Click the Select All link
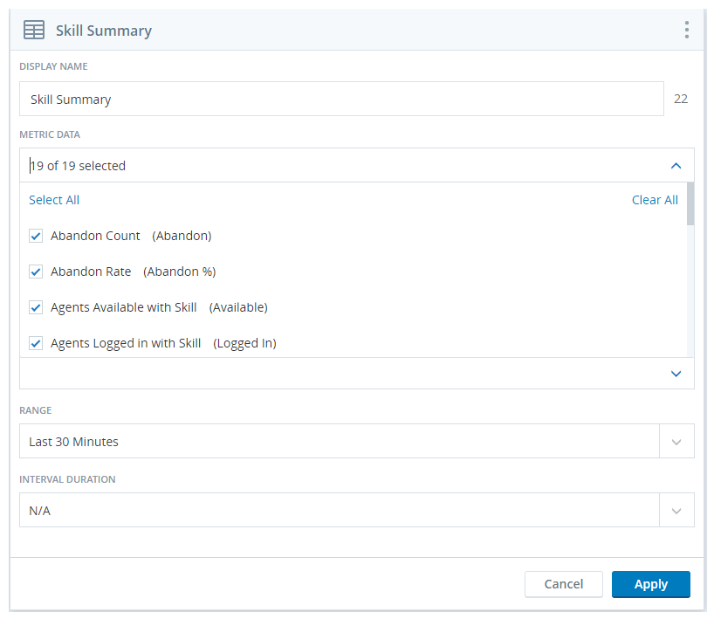This screenshot has width=714, height=619. click(x=54, y=200)
